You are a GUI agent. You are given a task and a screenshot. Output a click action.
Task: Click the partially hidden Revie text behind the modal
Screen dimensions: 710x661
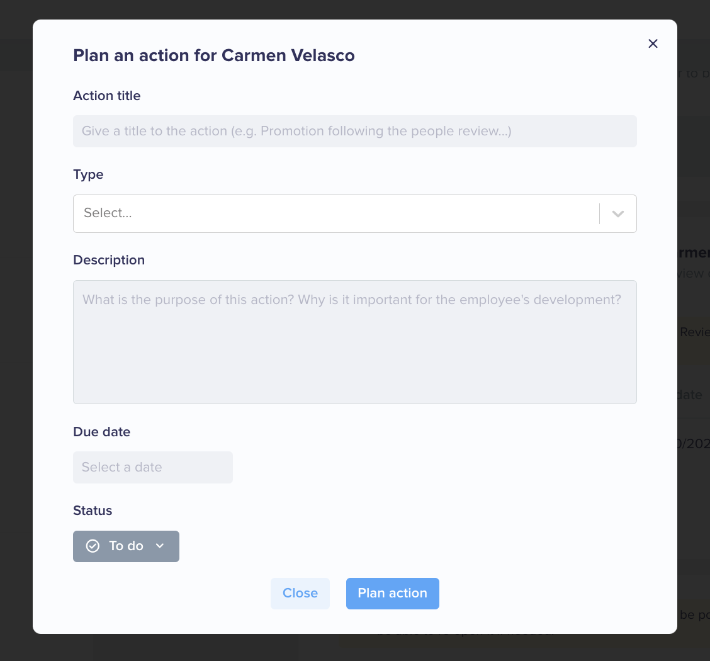pyautogui.click(x=695, y=332)
